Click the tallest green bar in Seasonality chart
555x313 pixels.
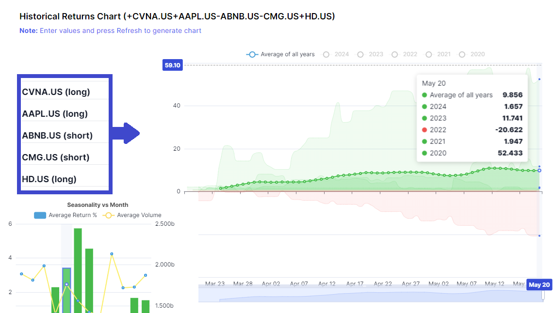click(x=78, y=270)
